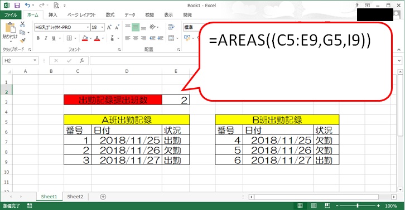Switch to Page Break Preview in status bar
This screenshot has width=405, height=210.
tap(327, 206)
